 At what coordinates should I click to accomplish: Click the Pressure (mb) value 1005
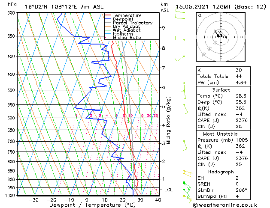[242, 140]
